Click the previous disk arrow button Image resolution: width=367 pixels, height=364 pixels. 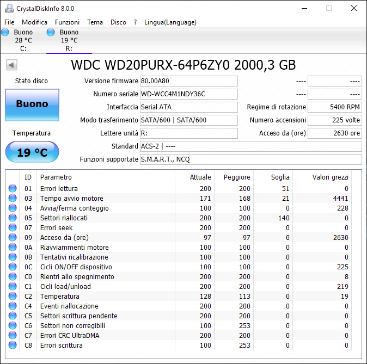tap(11, 65)
